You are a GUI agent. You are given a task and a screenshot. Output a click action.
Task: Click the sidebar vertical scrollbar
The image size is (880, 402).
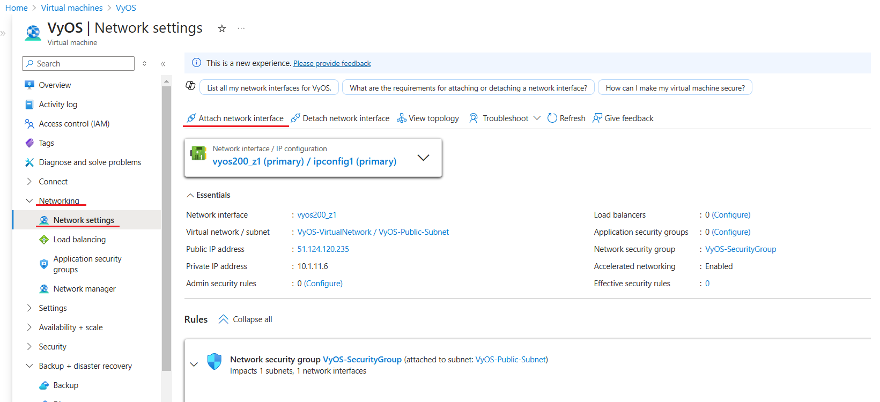point(166,225)
